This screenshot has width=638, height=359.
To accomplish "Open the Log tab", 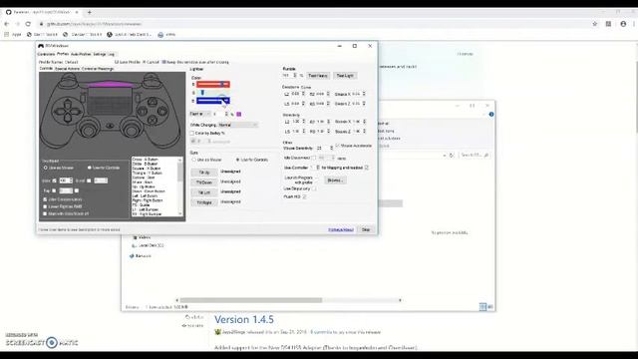I will (x=111, y=54).
